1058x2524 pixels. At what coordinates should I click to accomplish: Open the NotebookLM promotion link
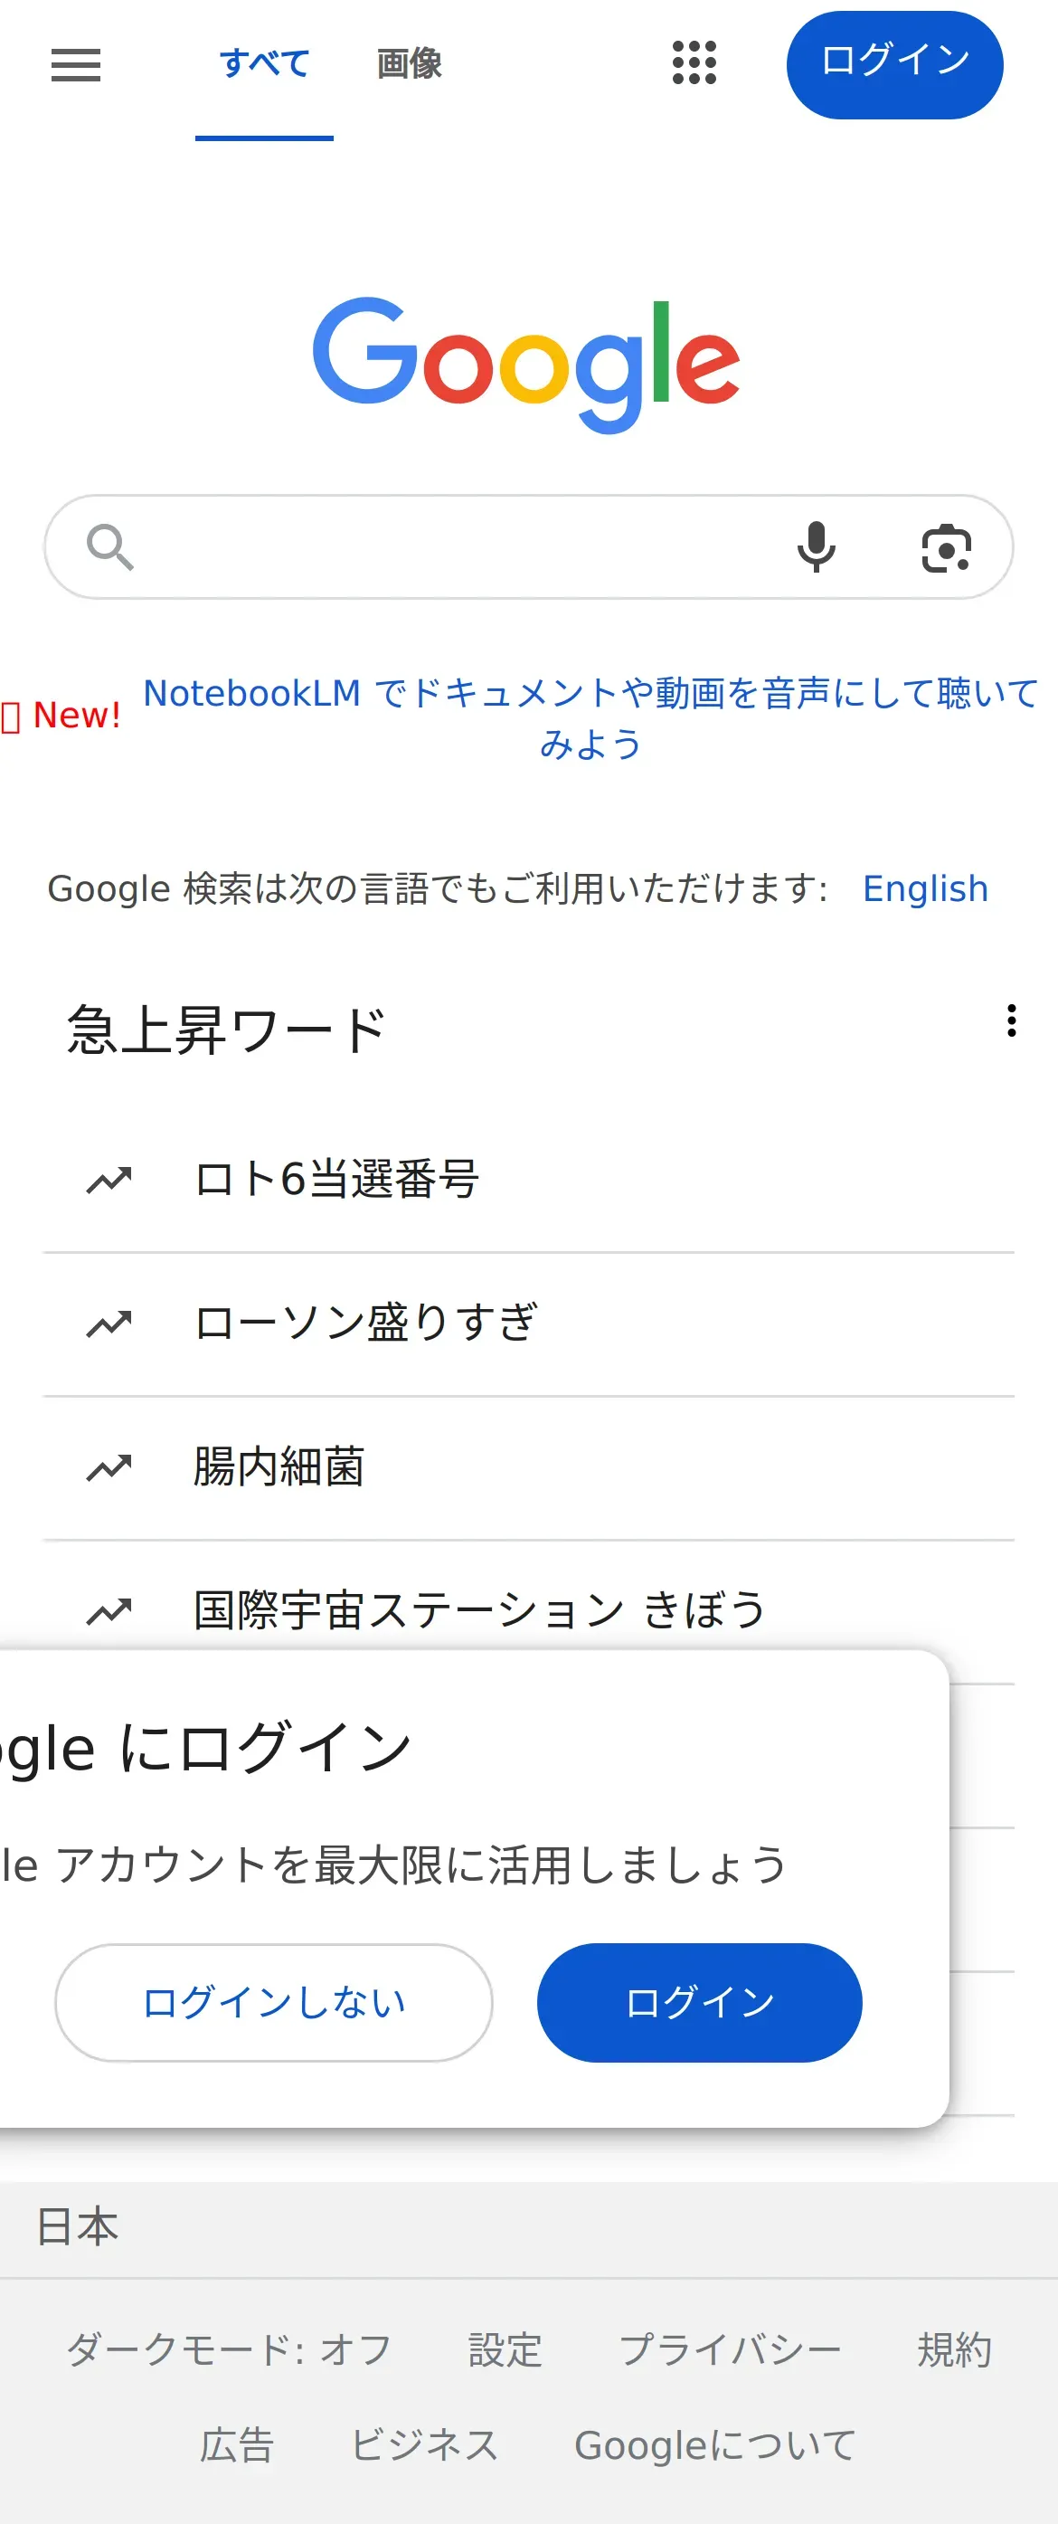(x=590, y=718)
